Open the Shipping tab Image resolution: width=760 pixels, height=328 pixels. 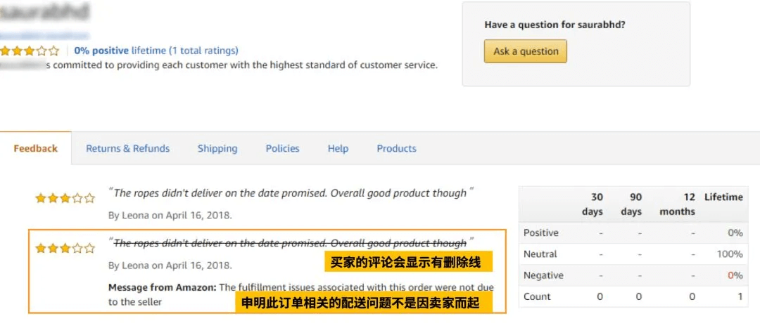click(x=217, y=148)
